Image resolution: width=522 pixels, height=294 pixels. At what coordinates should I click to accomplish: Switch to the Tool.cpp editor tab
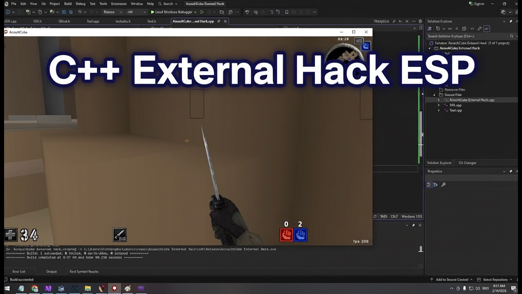tap(93, 21)
